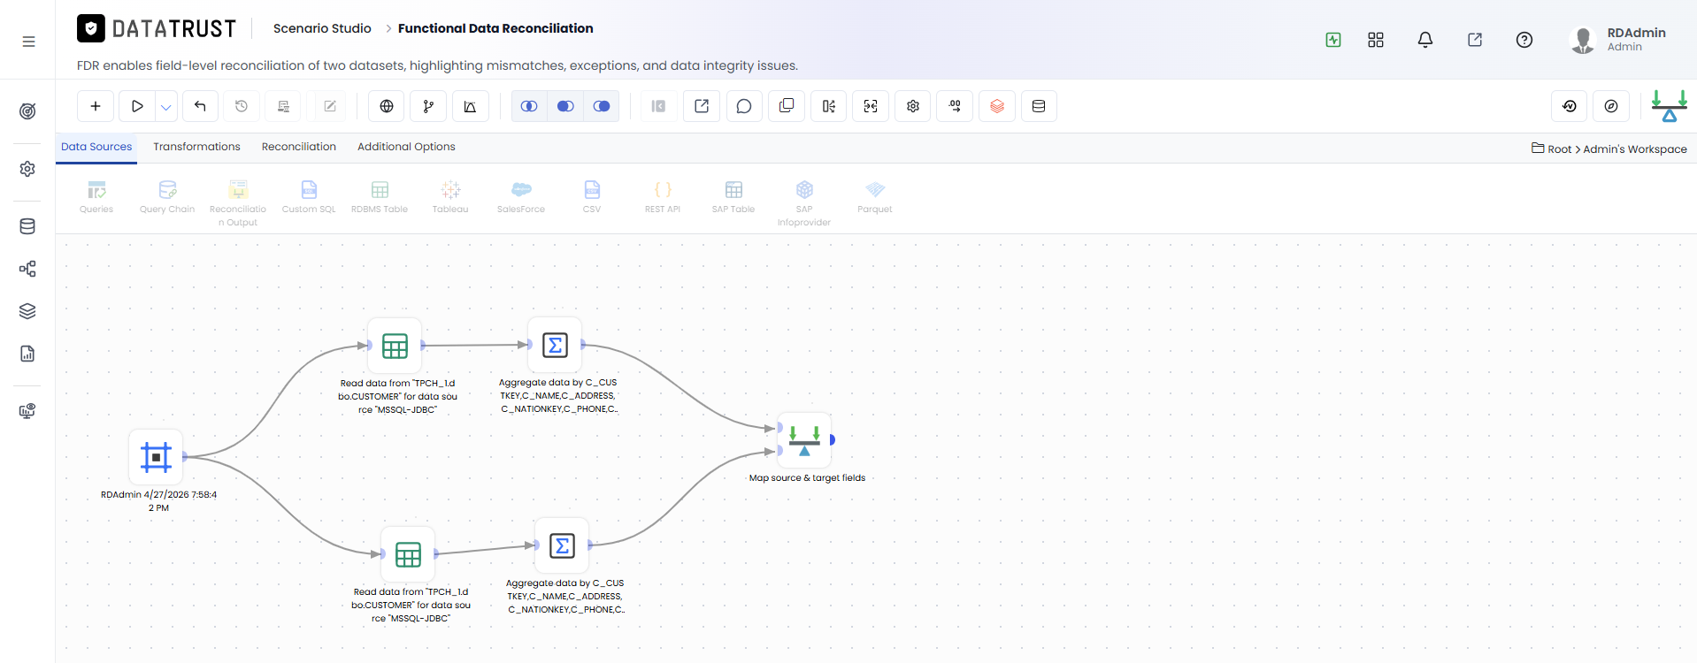Open the comment bubble icon

pos(744,106)
